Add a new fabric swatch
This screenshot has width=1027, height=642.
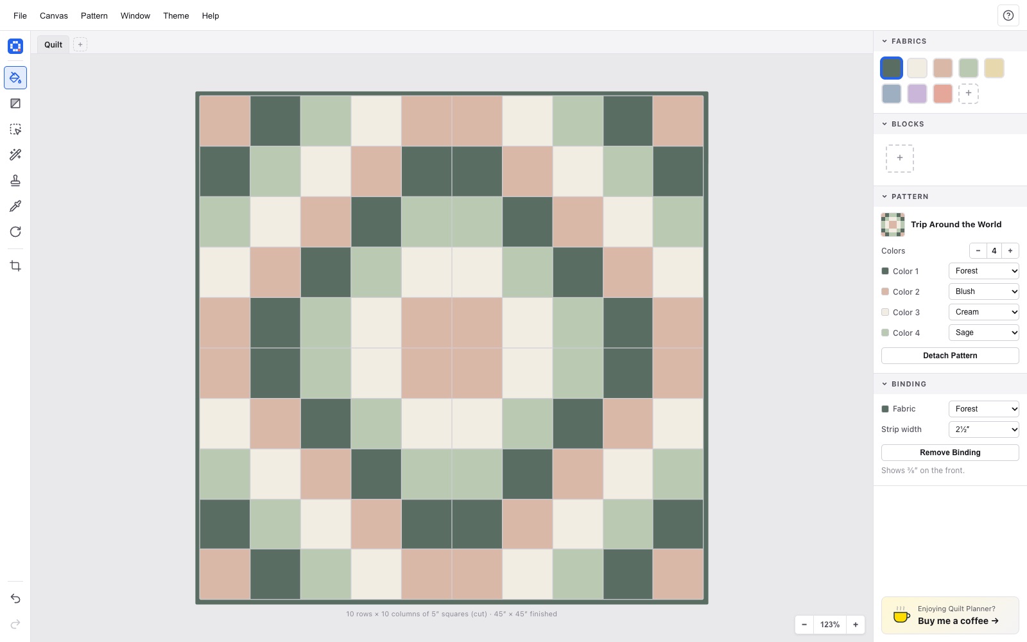click(969, 94)
